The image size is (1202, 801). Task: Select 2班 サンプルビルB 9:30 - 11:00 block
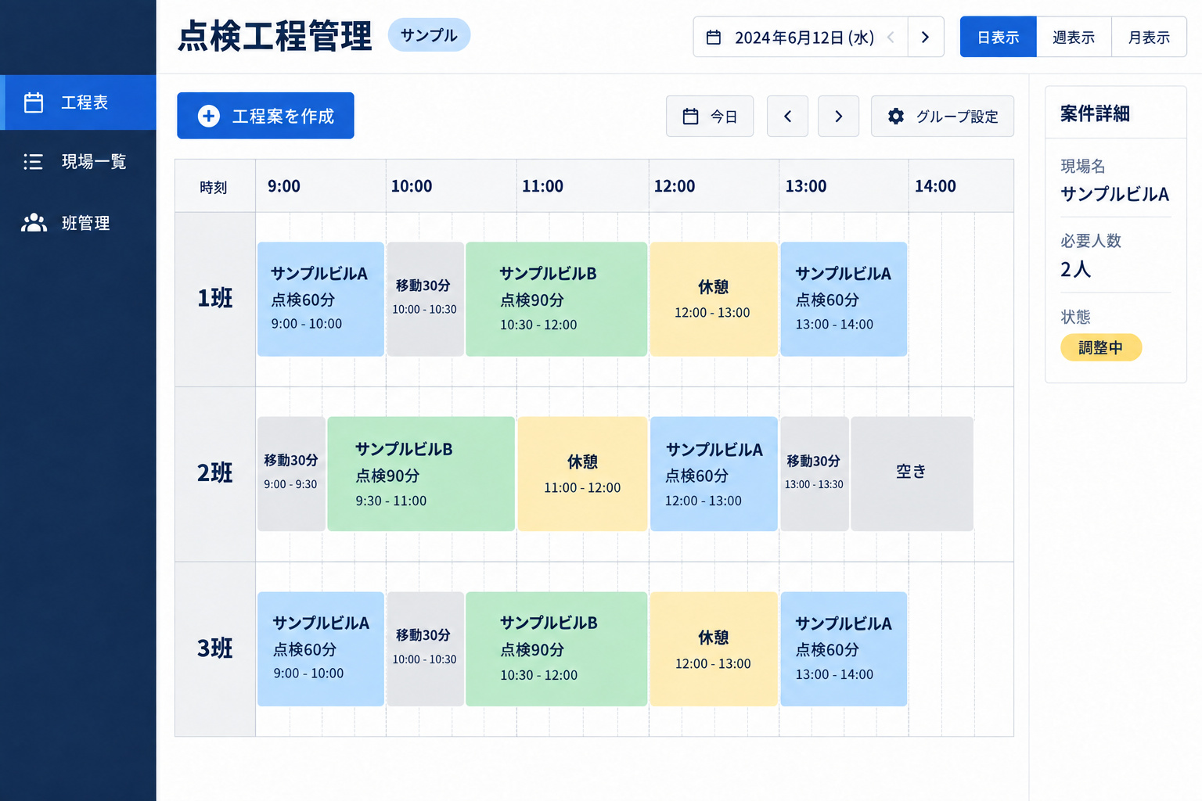tap(421, 474)
